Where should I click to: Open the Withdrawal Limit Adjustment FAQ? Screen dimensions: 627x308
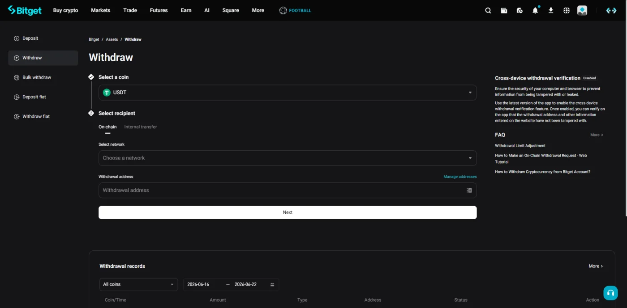520,146
